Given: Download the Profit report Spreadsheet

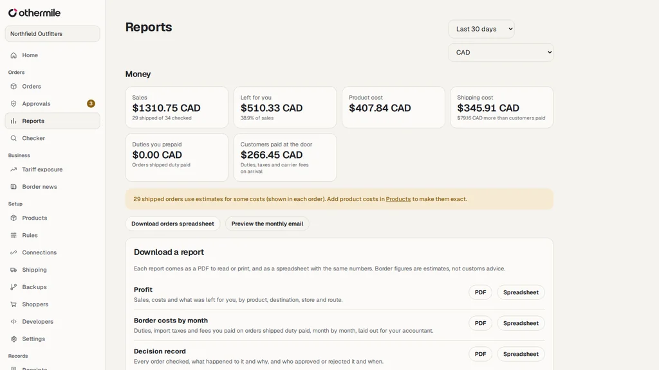Looking at the screenshot, I should click(521, 292).
